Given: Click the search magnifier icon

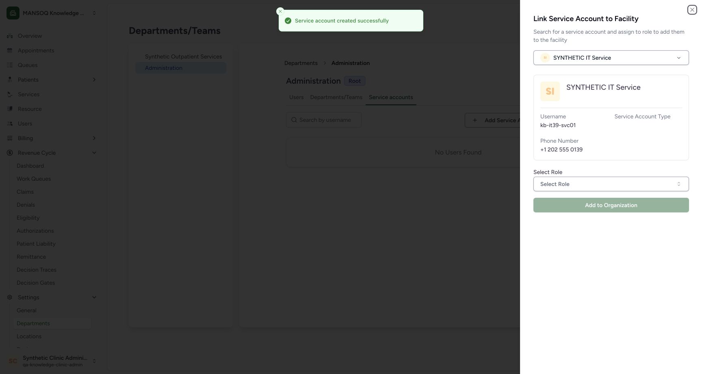Looking at the screenshot, I should pos(294,120).
